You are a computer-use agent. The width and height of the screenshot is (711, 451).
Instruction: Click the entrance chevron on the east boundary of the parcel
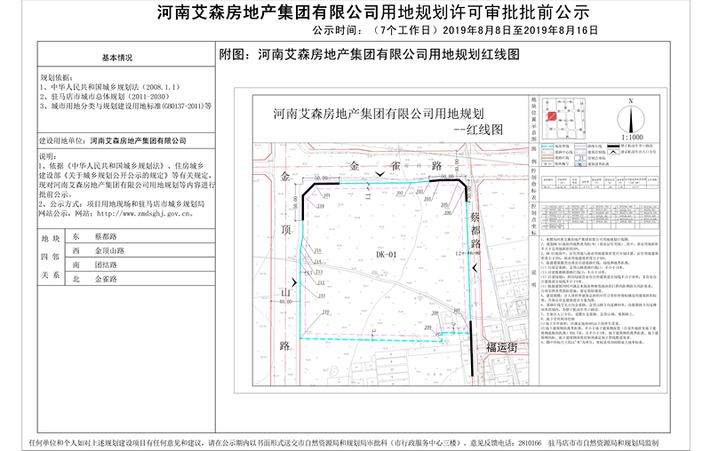click(x=475, y=268)
